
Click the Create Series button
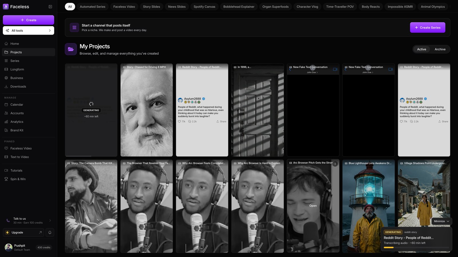(428, 28)
